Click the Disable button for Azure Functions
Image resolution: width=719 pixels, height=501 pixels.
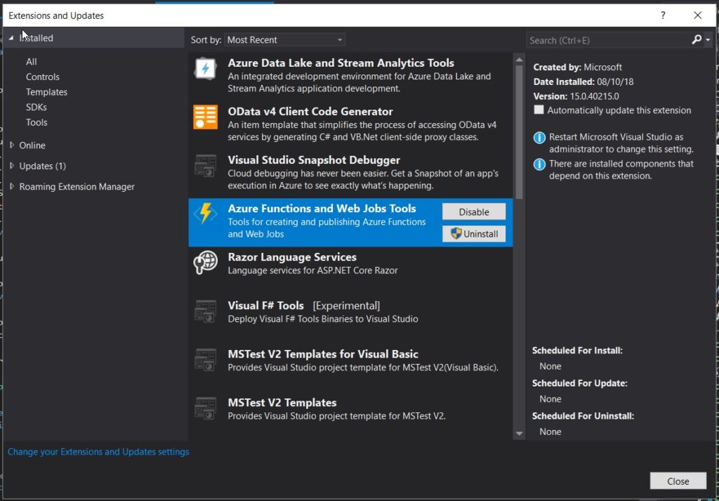(474, 212)
